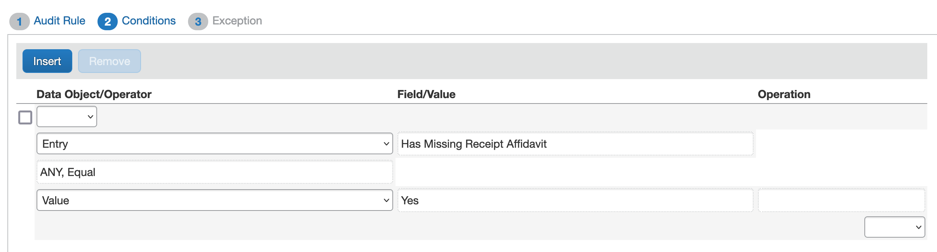Select the ANY, Equal operator field
Image resolution: width=937 pixels, height=252 pixels.
(x=214, y=172)
